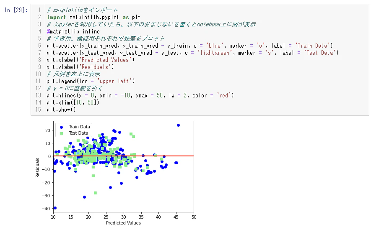Click the y = 0 line comment
Screen dimensions: 371x227
click(x=75, y=88)
